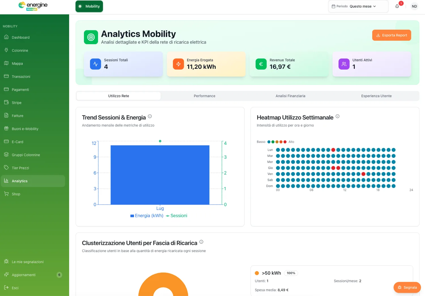Click the Lug axis label
425x296 pixels.
coord(160,208)
